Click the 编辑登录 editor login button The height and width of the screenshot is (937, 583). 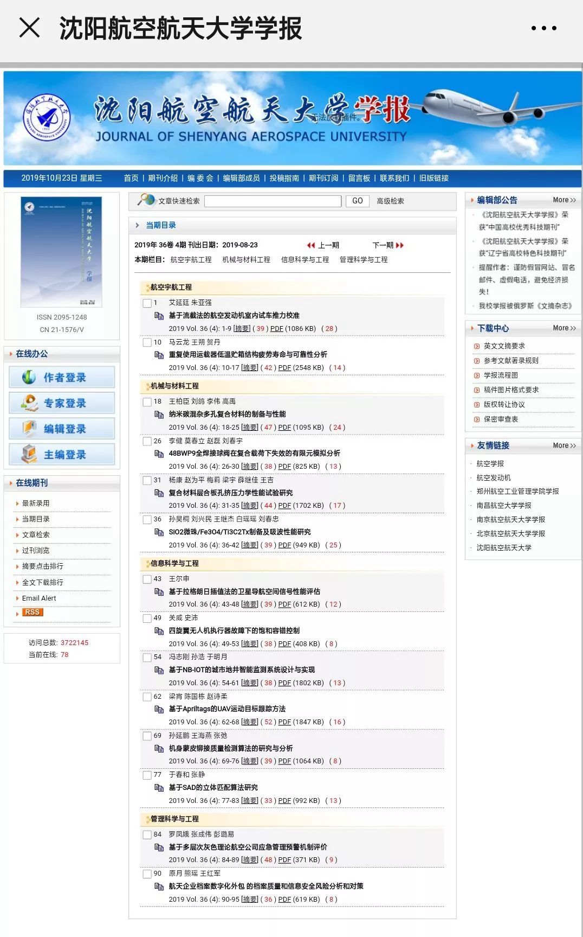[62, 429]
